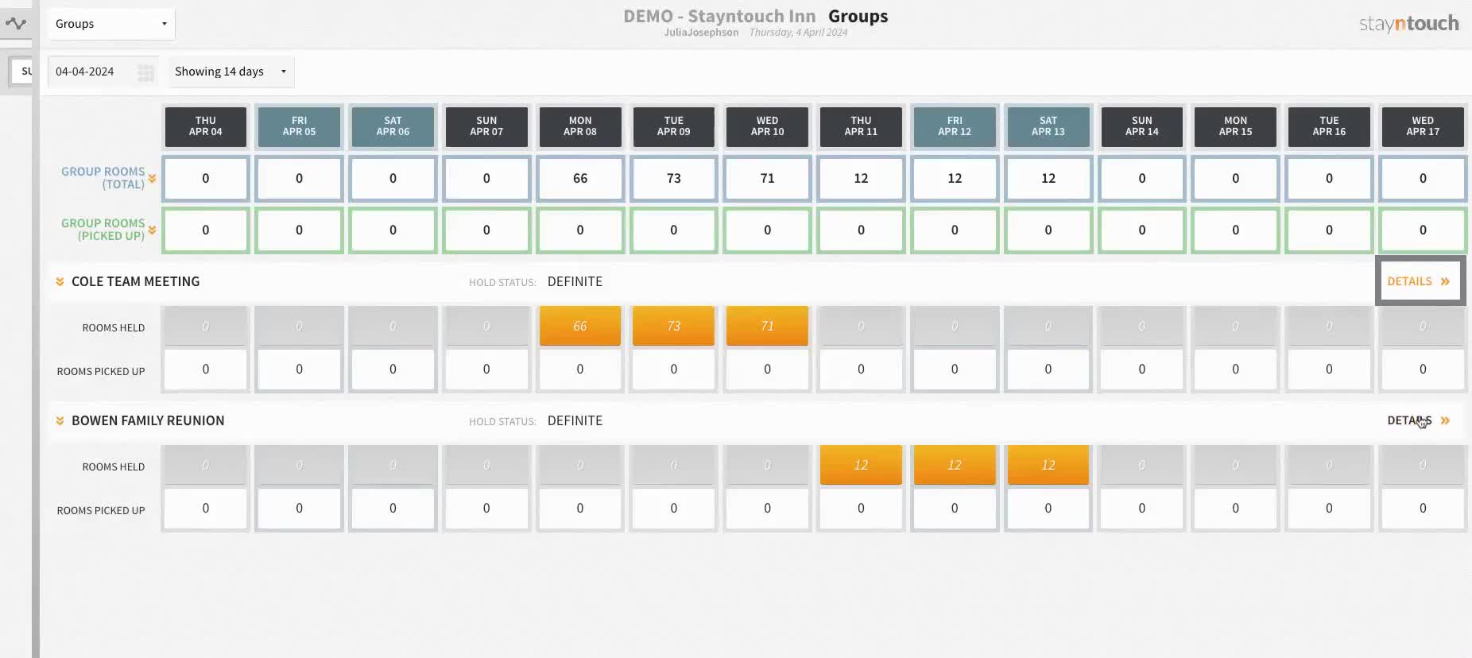The width and height of the screenshot is (1472, 658).
Task: Click Bowen Family Reunion DEFINITE hold status
Action: click(x=575, y=421)
